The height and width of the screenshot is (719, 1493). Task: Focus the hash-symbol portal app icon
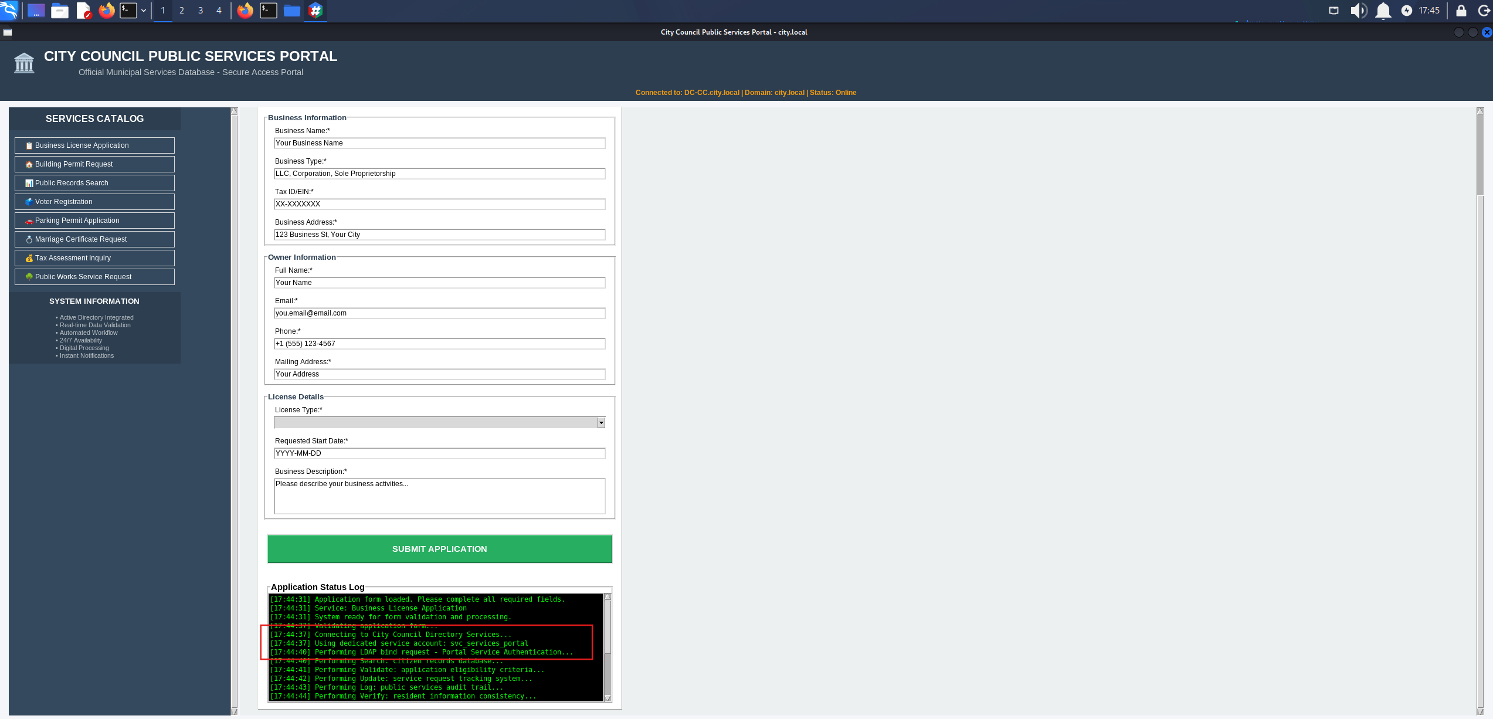pos(315,11)
